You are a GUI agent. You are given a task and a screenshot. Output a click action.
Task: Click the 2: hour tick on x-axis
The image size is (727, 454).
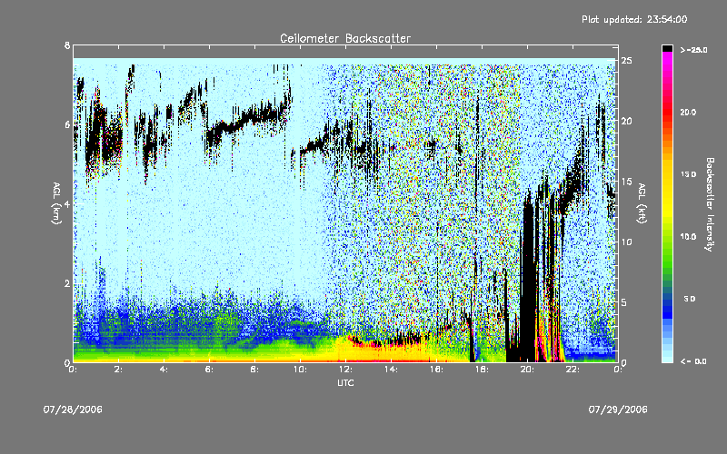coord(118,370)
